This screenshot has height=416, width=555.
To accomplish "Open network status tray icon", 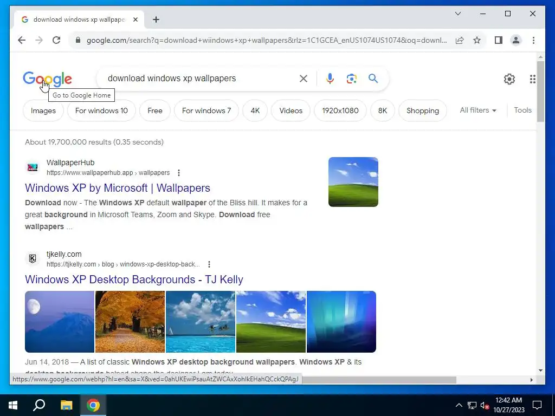I will pyautogui.click(x=472, y=405).
